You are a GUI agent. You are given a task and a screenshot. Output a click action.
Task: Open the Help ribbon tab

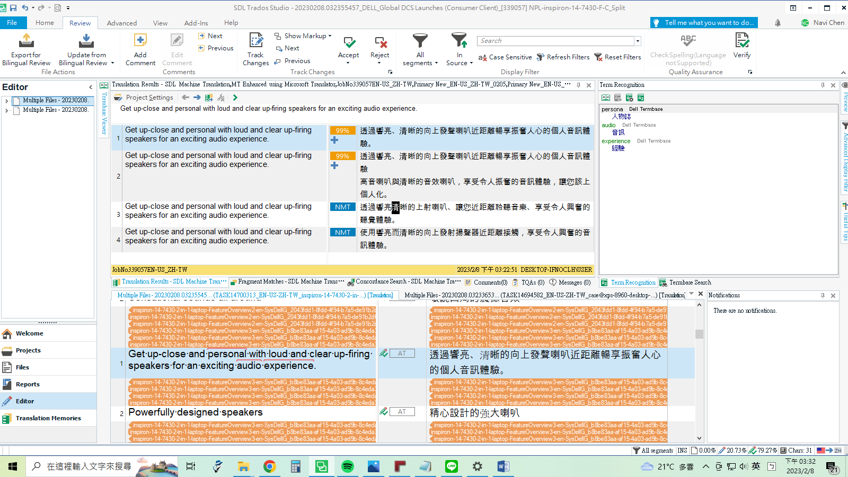coord(231,23)
